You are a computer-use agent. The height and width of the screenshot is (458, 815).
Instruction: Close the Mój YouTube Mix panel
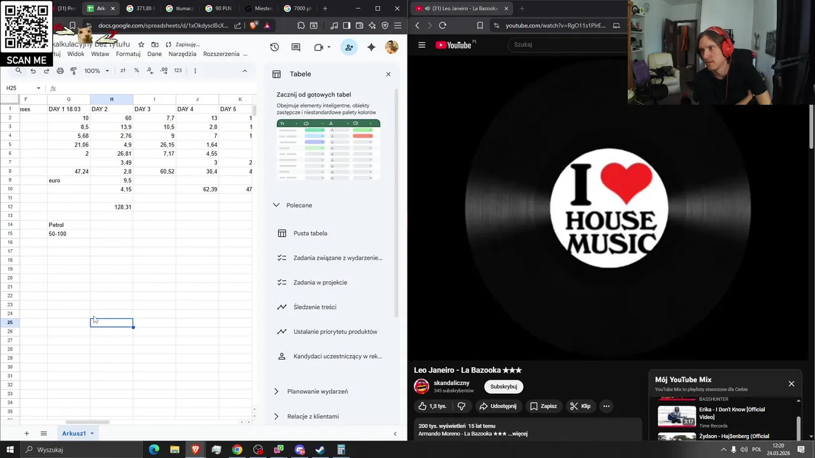[x=791, y=384]
